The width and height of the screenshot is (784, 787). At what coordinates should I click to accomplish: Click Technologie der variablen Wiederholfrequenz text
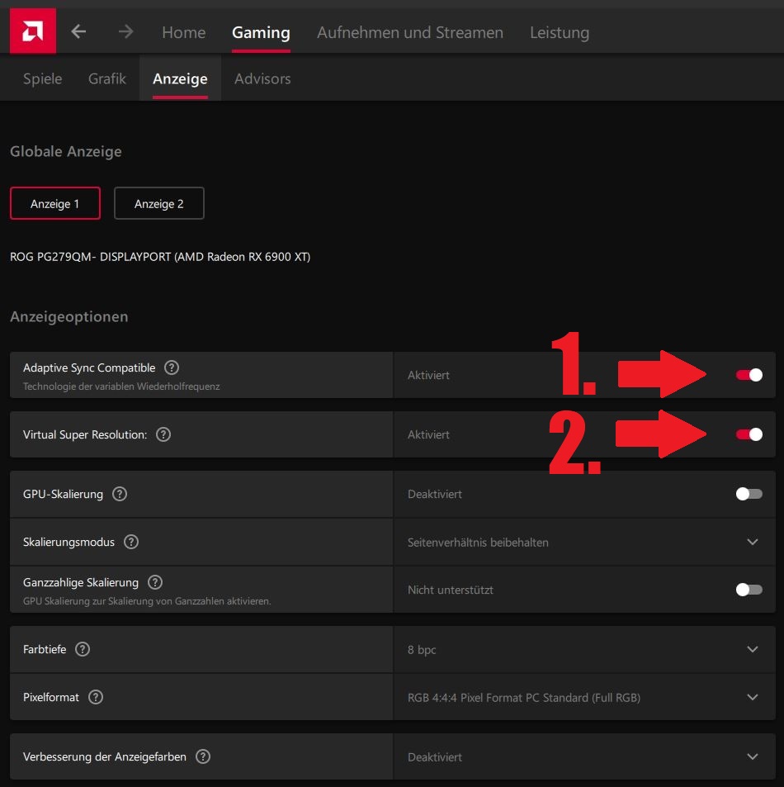point(121,386)
